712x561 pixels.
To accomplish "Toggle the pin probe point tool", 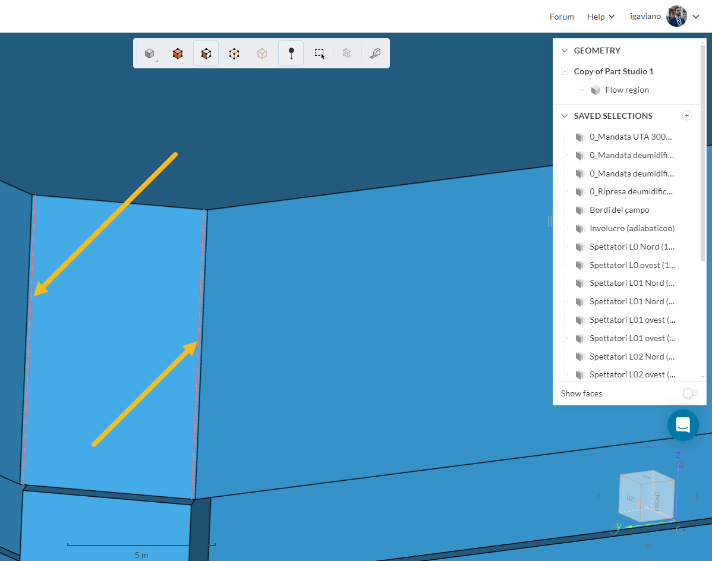I will click(291, 53).
